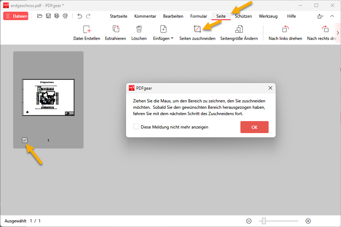Click the save icon in quick toolbar
341x227 pixels.
tap(48, 16)
